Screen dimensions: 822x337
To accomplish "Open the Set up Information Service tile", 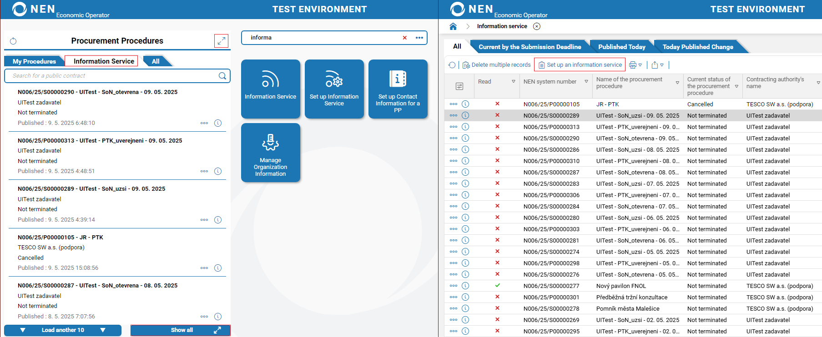I will pos(334,89).
